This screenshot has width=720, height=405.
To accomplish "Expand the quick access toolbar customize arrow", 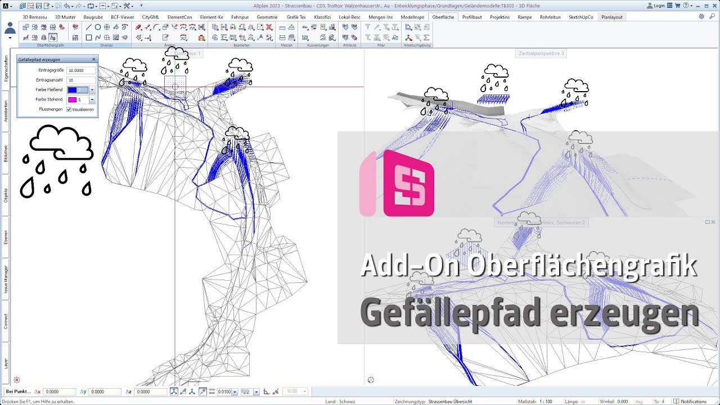I will pos(141,6).
